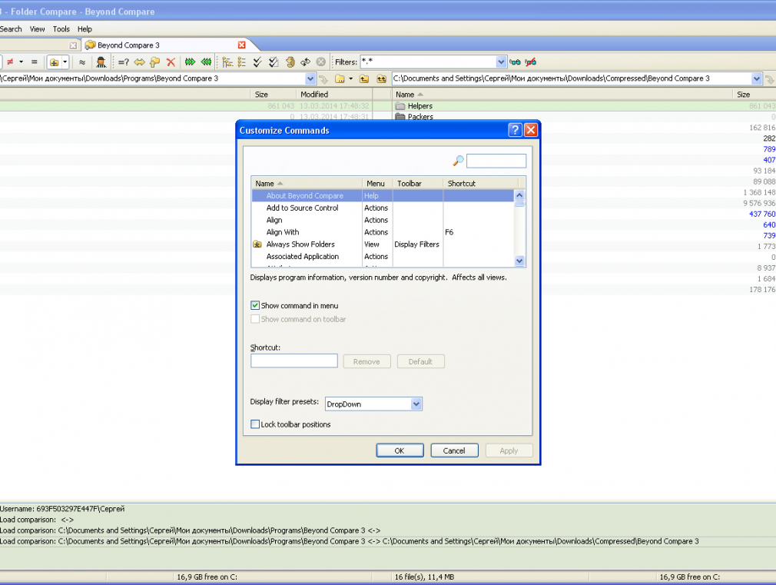The image size is (776, 585).
Task: Click OK in Customize Commands
Action: point(400,450)
